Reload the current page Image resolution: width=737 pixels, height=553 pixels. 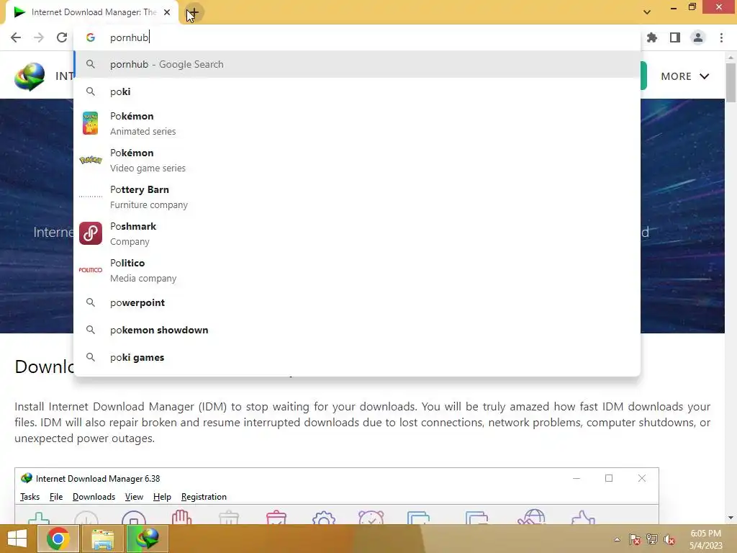coord(62,37)
